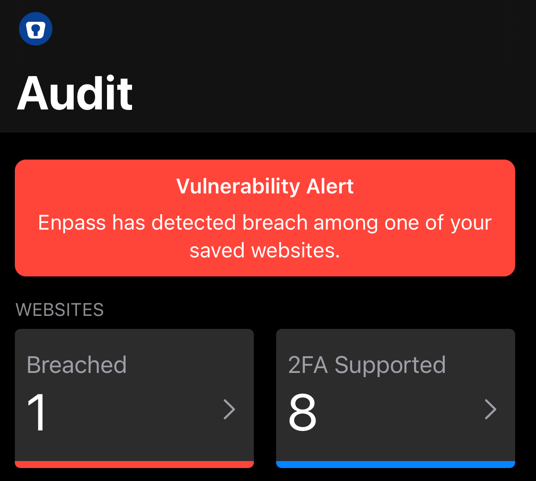Click the blue bar under 2FA card
The height and width of the screenshot is (481, 536).
coord(396,464)
